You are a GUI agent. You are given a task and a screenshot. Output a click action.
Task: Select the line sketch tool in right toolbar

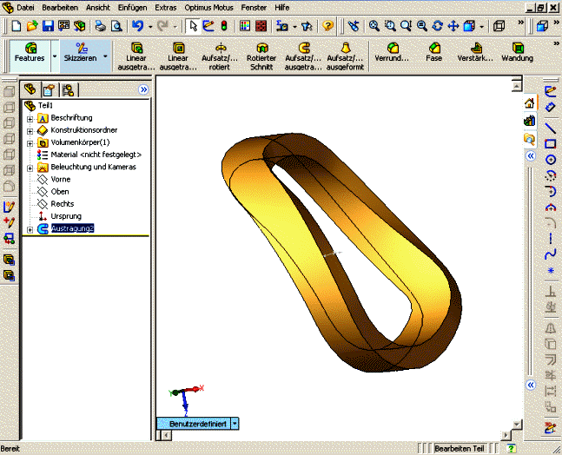(550, 127)
